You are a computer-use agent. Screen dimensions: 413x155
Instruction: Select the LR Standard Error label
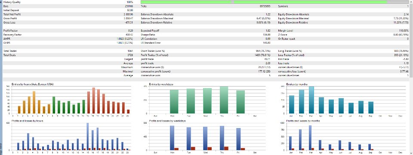click(151, 43)
